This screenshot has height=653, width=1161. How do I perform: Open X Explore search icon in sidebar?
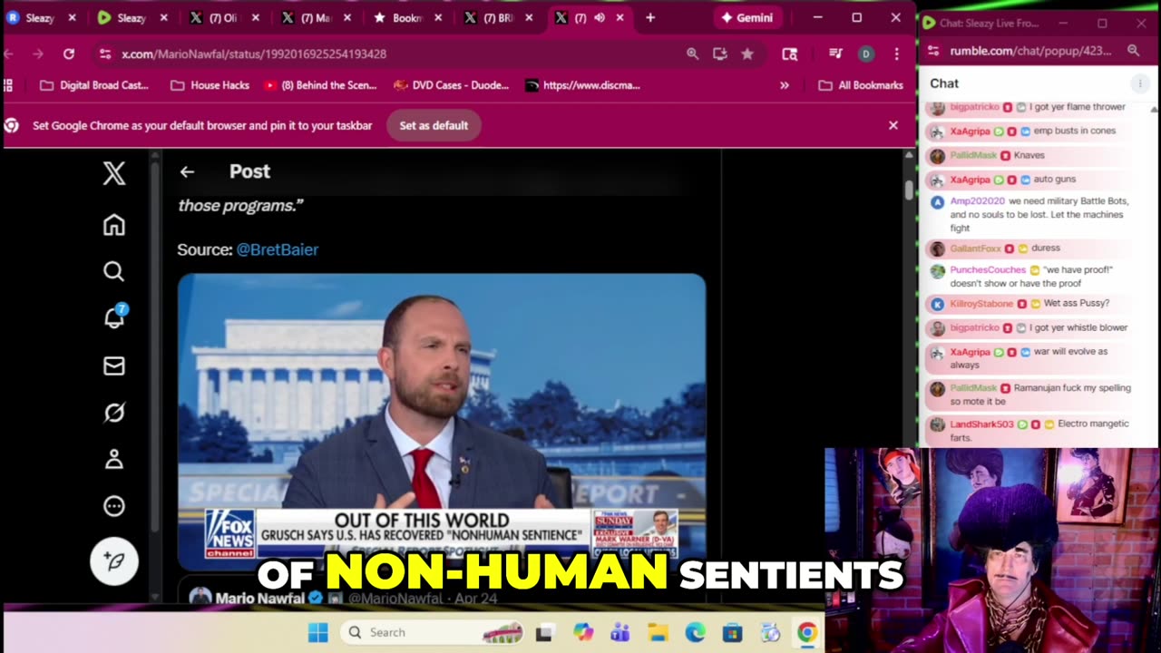pos(114,271)
